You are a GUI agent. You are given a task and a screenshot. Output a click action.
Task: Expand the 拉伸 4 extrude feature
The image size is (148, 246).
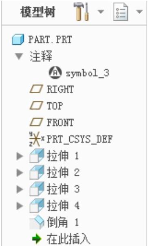coord(20,206)
